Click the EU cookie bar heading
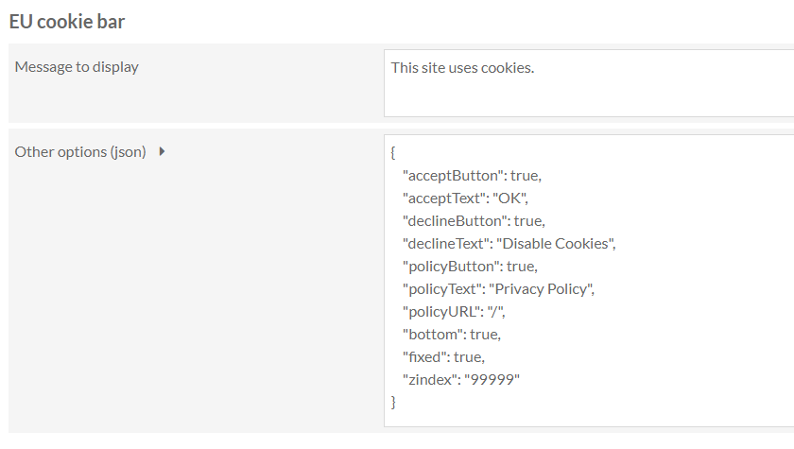The height and width of the screenshot is (449, 794). (x=67, y=21)
